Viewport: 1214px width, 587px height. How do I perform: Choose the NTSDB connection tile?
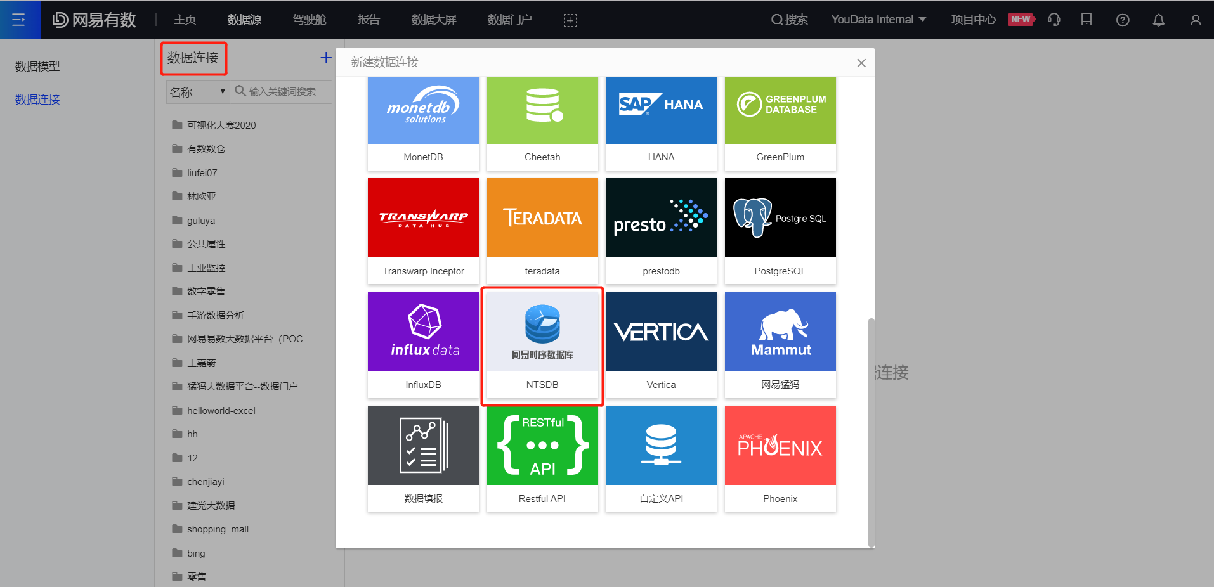(542, 345)
